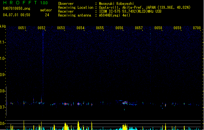This screenshot has width=204, height=130.
Task: Click the tallest yellow intensity bar near 0651
Action: click(x=24, y=125)
